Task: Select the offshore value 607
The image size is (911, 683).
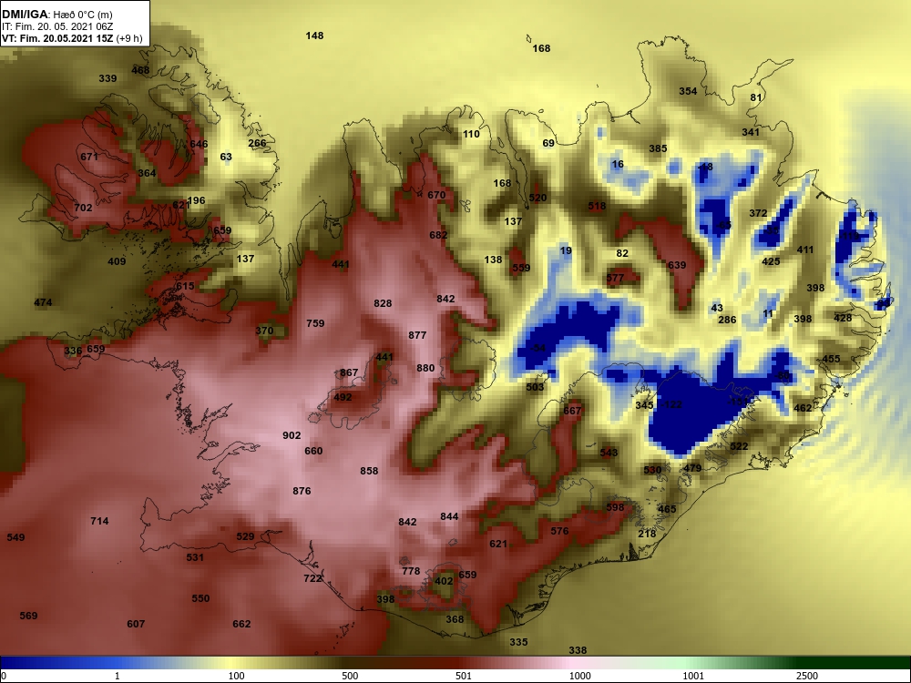Action: pyautogui.click(x=136, y=625)
